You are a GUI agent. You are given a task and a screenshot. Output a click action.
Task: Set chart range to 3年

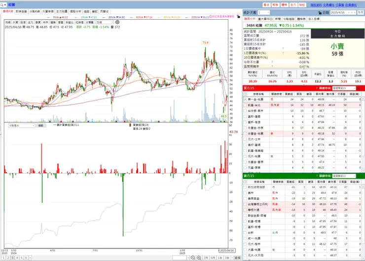point(227,258)
